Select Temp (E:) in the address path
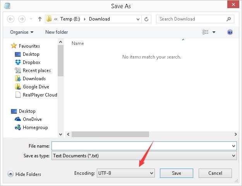 (x=70, y=19)
